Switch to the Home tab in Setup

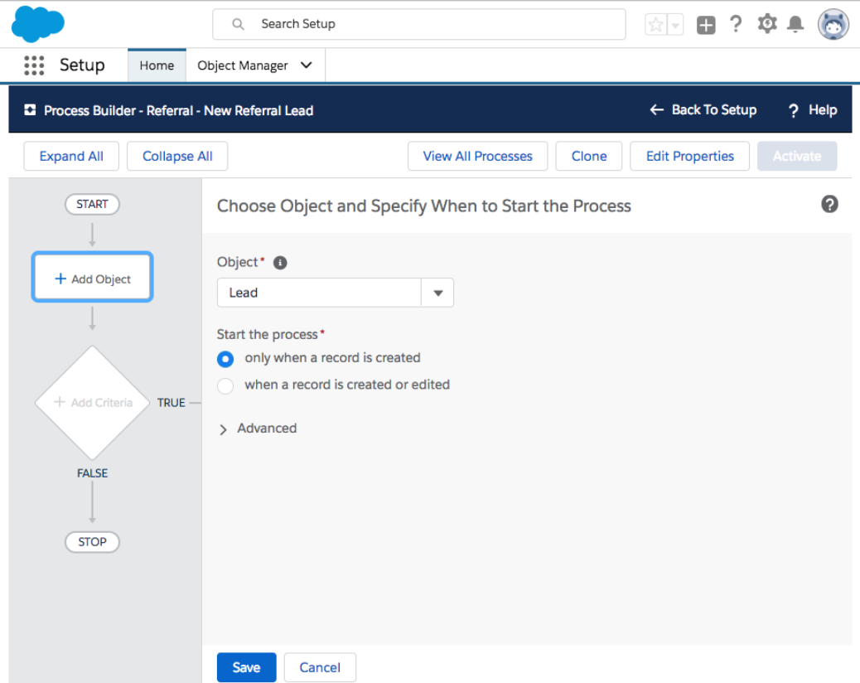click(x=157, y=65)
